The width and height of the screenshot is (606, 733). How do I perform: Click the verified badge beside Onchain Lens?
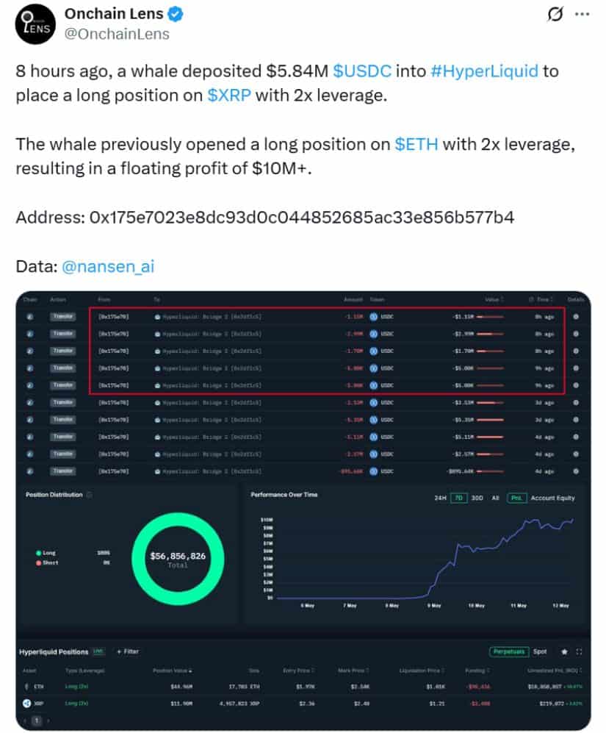tap(176, 15)
